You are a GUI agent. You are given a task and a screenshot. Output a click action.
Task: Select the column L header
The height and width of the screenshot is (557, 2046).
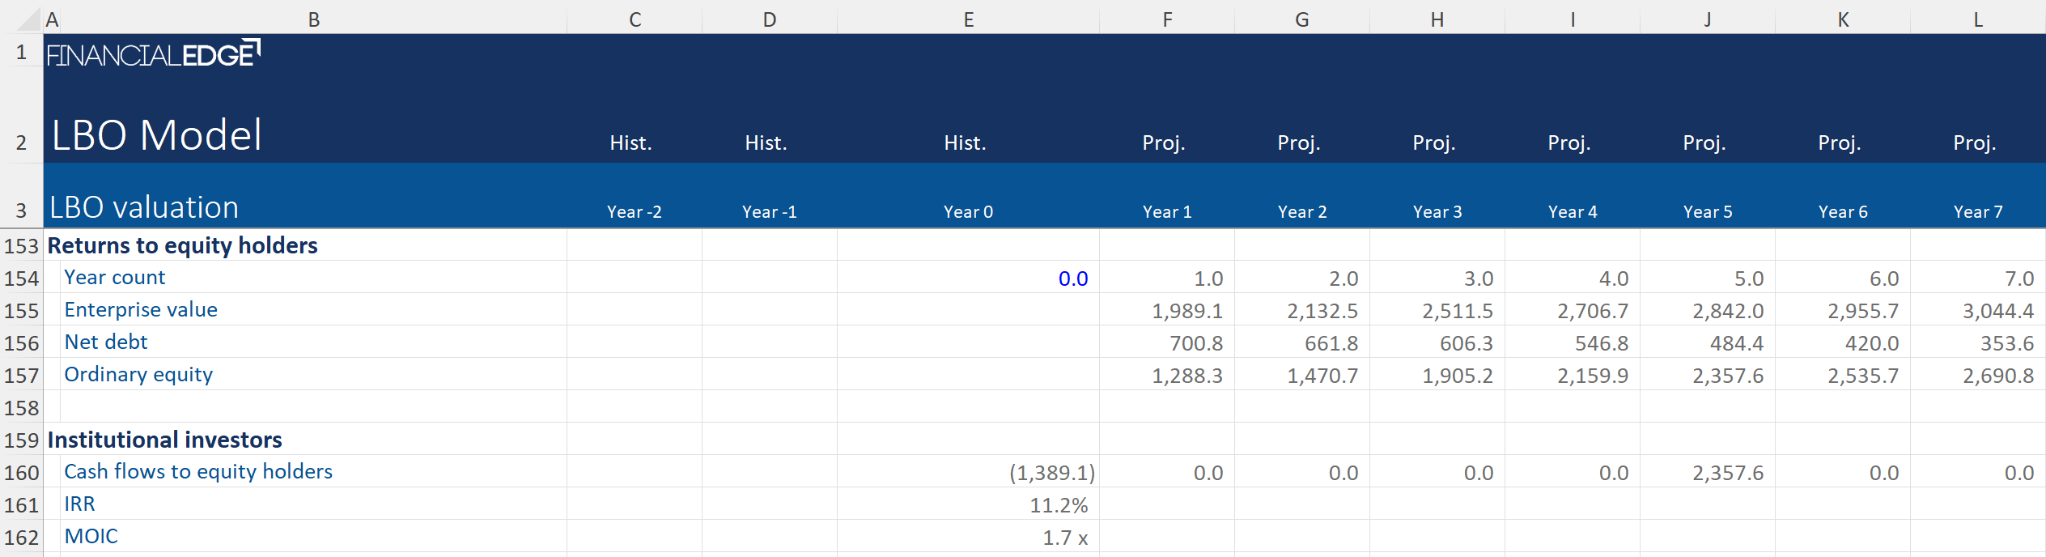[1977, 19]
